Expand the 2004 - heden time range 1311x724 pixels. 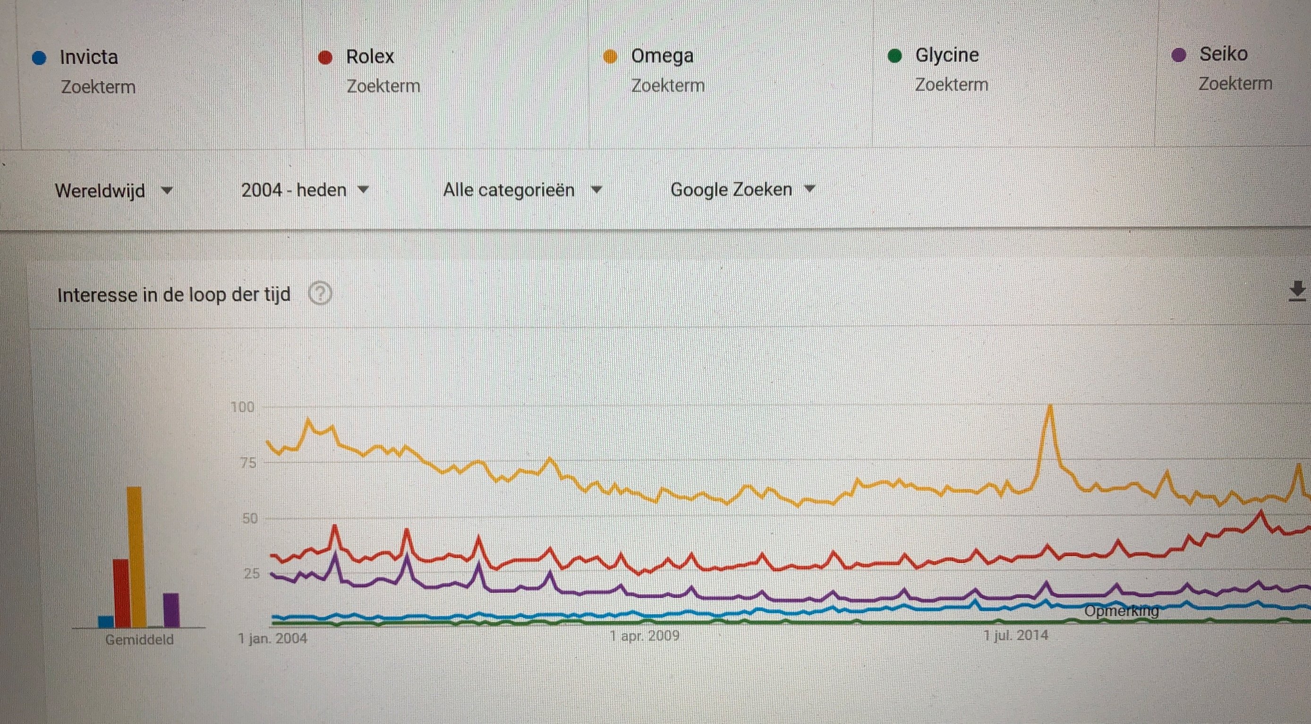click(304, 190)
